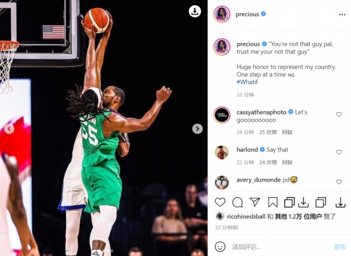This screenshot has width=351, height=256.
Task: Open the emoji picker smiley icon
Action: coord(220,247)
